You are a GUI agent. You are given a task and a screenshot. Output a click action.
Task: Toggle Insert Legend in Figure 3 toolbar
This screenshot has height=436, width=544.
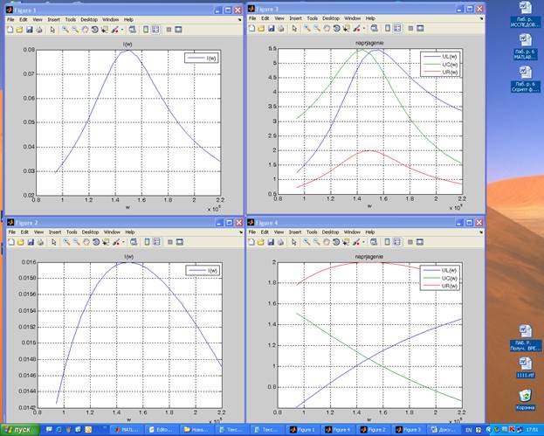(397, 29)
